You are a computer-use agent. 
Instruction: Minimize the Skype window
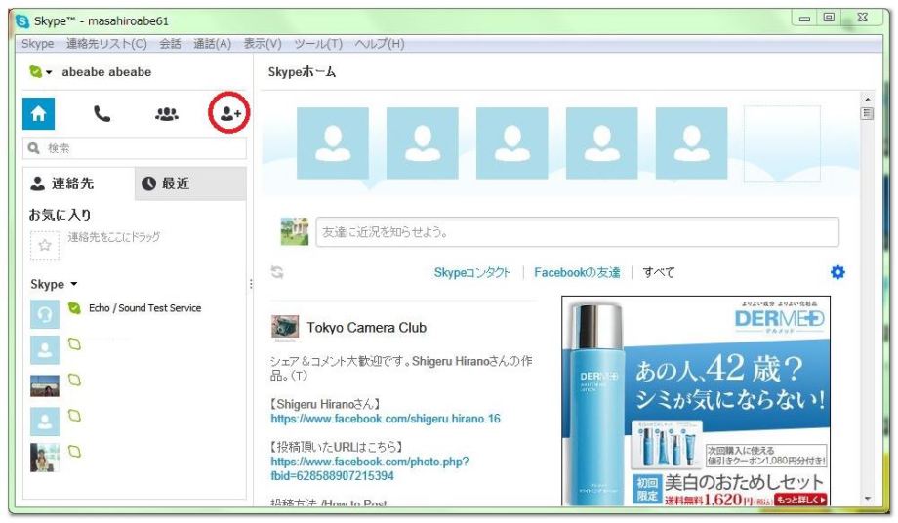[804, 19]
